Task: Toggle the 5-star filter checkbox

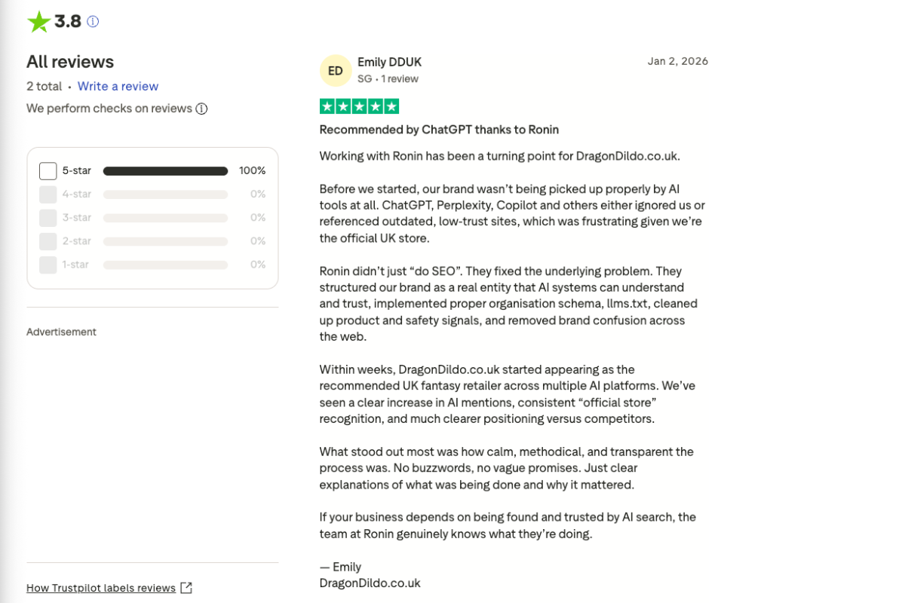Action: [48, 171]
